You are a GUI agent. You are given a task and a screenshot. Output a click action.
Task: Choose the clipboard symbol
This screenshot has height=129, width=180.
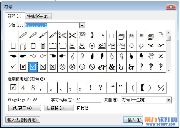(33, 46)
